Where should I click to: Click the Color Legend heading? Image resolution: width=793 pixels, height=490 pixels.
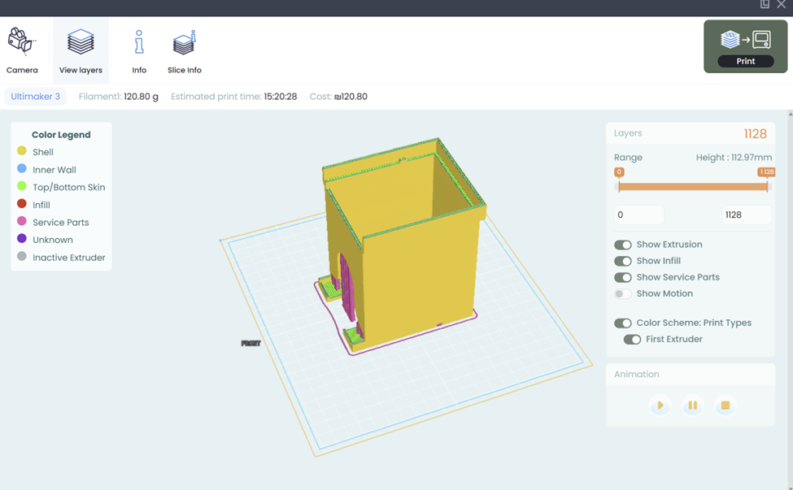tap(61, 135)
